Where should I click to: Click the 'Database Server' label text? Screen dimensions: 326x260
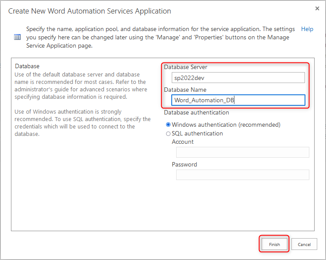click(185, 67)
